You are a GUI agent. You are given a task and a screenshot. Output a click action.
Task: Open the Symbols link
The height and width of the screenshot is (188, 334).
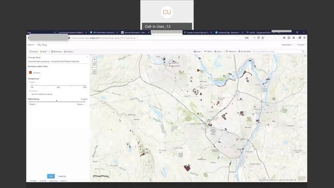tap(37, 73)
